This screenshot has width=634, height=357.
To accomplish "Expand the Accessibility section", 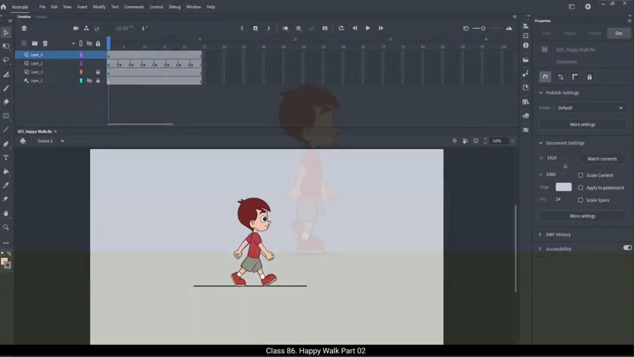I will (540, 249).
